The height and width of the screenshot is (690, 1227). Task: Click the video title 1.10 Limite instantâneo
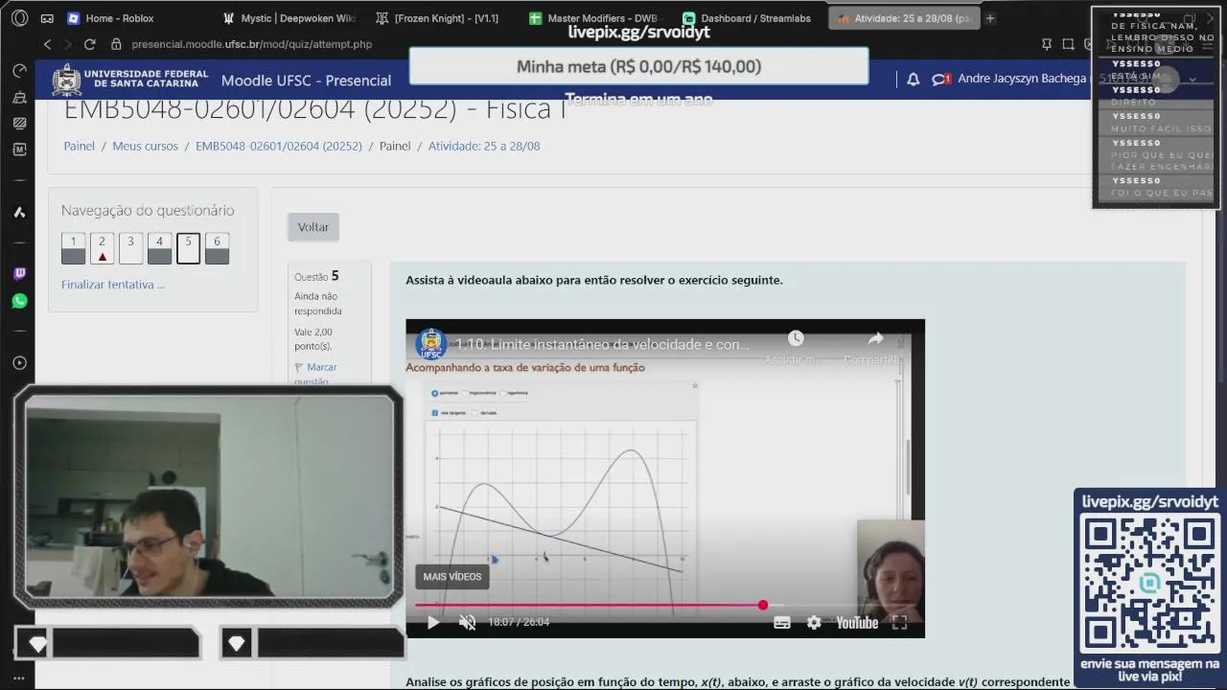tap(603, 344)
